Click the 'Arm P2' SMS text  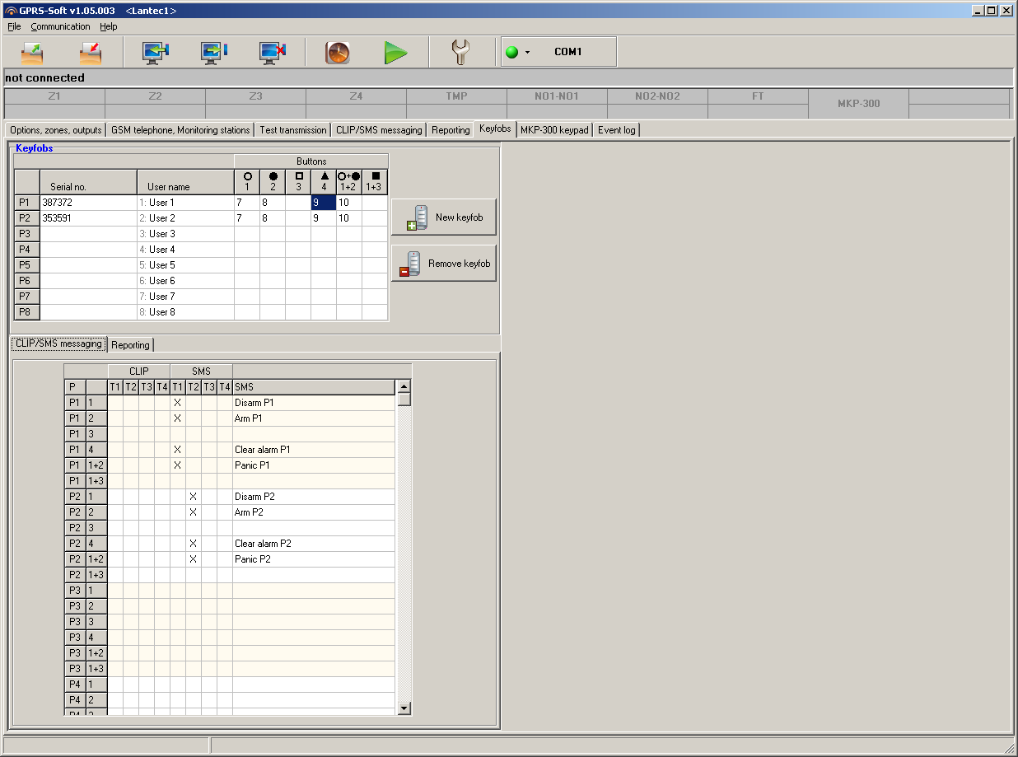click(250, 512)
